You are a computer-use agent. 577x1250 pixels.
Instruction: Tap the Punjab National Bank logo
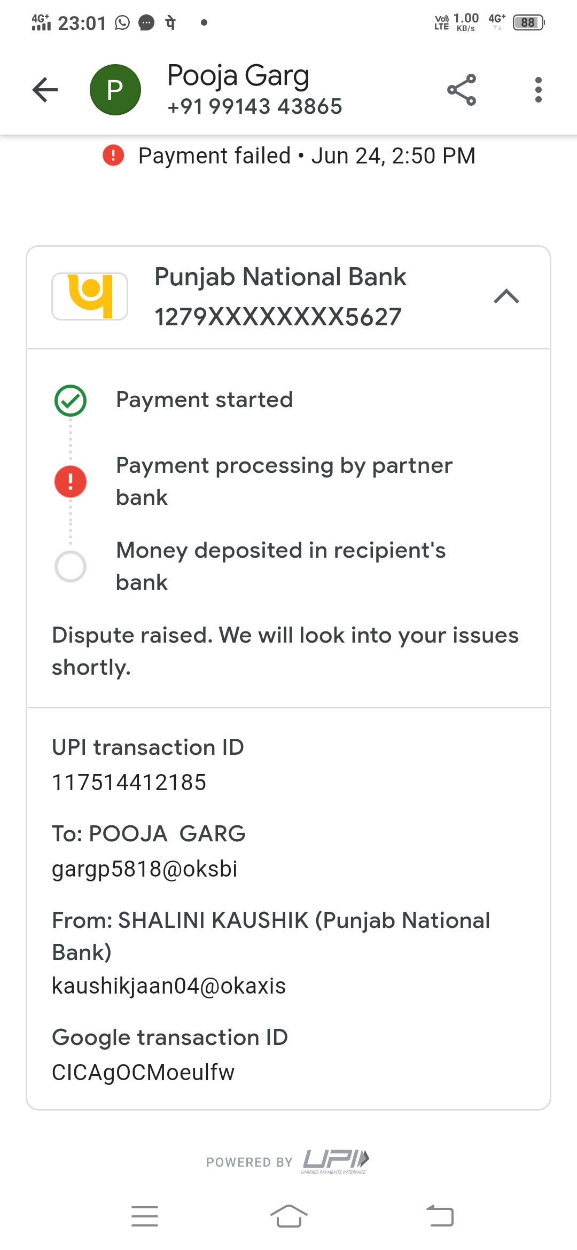(x=90, y=296)
